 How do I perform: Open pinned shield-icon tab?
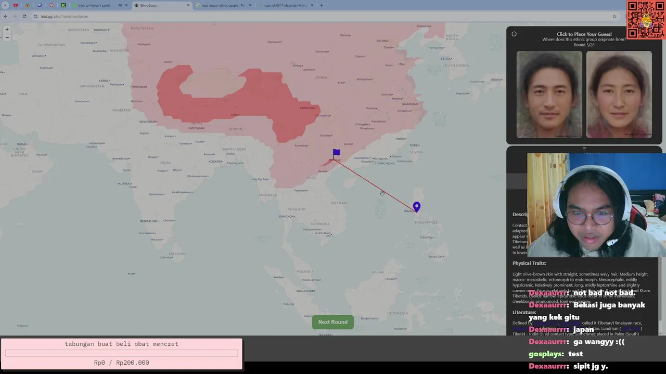click(x=40, y=5)
